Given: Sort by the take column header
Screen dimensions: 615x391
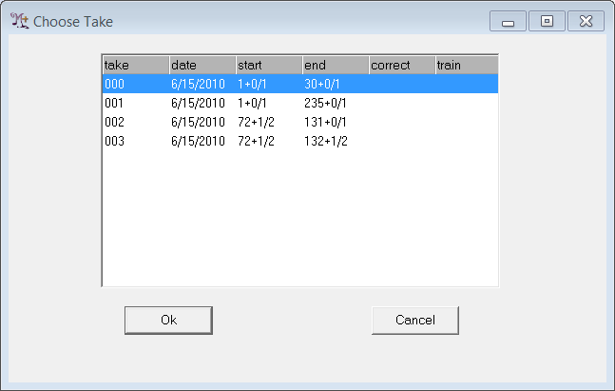Looking at the screenshot, I should [135, 65].
